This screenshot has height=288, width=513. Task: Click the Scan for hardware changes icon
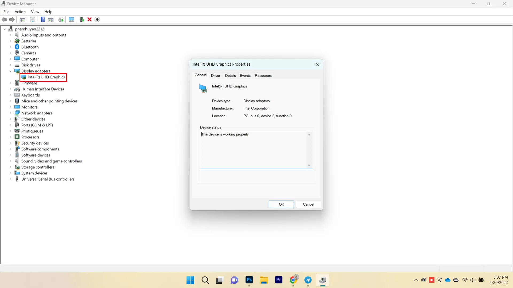[x=71, y=19]
